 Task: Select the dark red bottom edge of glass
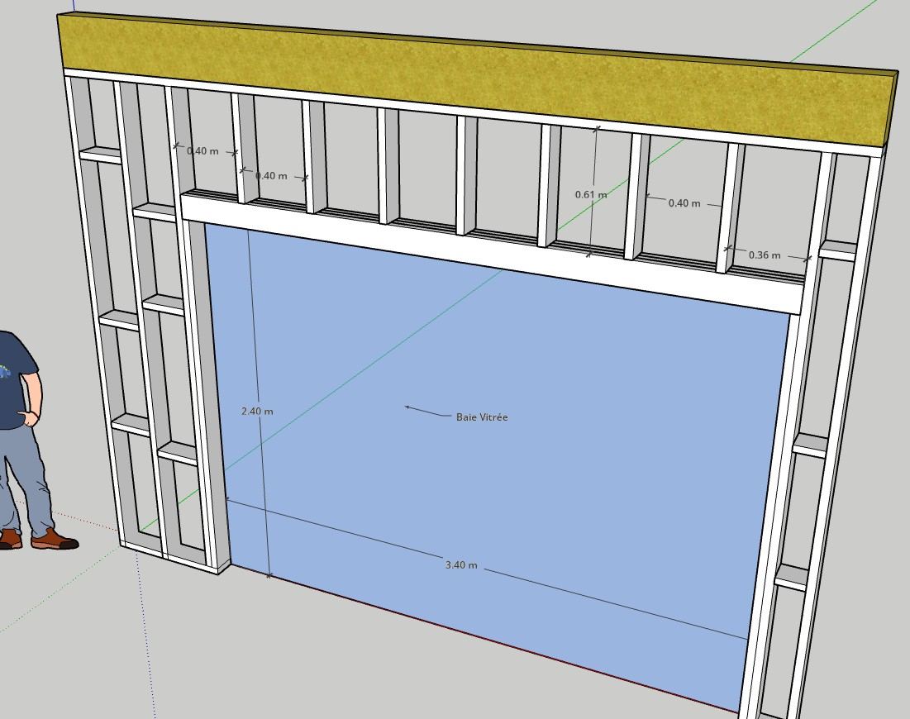(496, 636)
